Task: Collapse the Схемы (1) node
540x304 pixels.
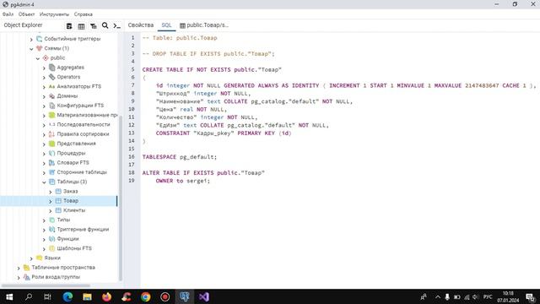Action: point(31,49)
